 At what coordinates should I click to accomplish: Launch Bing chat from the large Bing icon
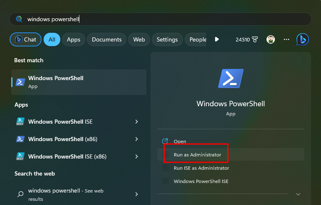point(302,39)
